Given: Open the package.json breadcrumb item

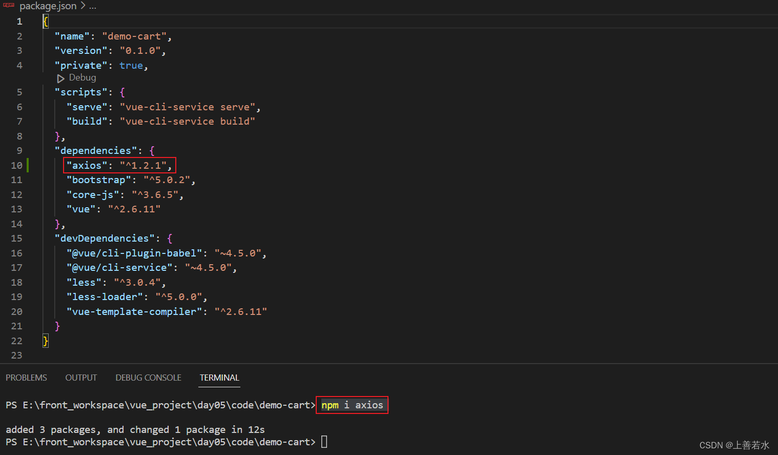Looking at the screenshot, I should [48, 6].
